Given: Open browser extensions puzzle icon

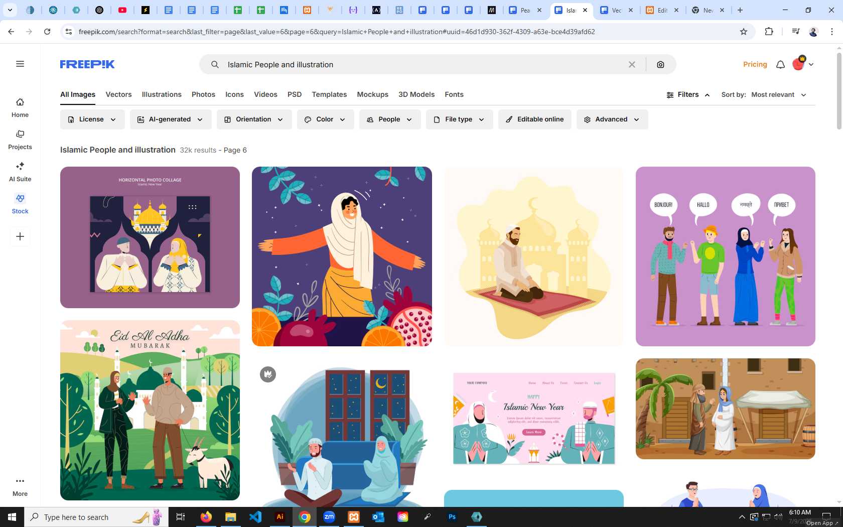Looking at the screenshot, I should [x=769, y=32].
